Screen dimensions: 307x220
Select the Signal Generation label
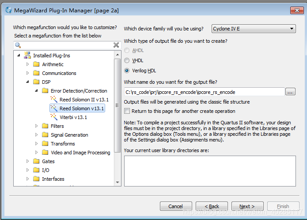tap(69, 135)
